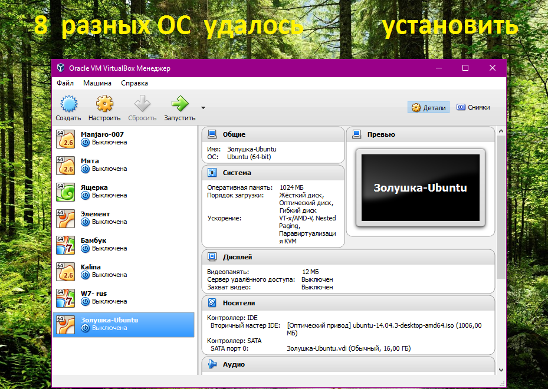
Task: Click power state icon under Kalina
Action: click(86, 275)
